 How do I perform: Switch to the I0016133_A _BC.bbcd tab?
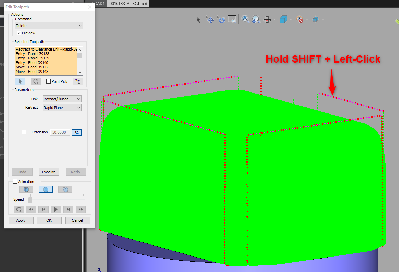point(127,4)
